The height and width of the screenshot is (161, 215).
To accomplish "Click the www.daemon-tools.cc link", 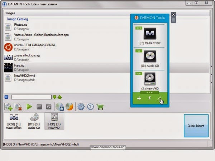I will click(x=108, y=147).
